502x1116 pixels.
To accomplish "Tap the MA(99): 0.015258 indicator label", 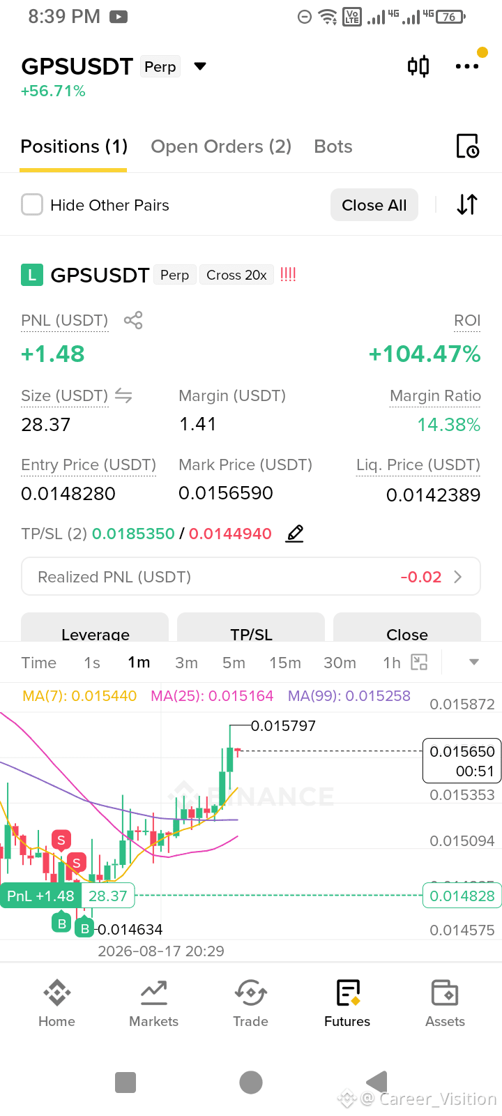I will (x=349, y=695).
